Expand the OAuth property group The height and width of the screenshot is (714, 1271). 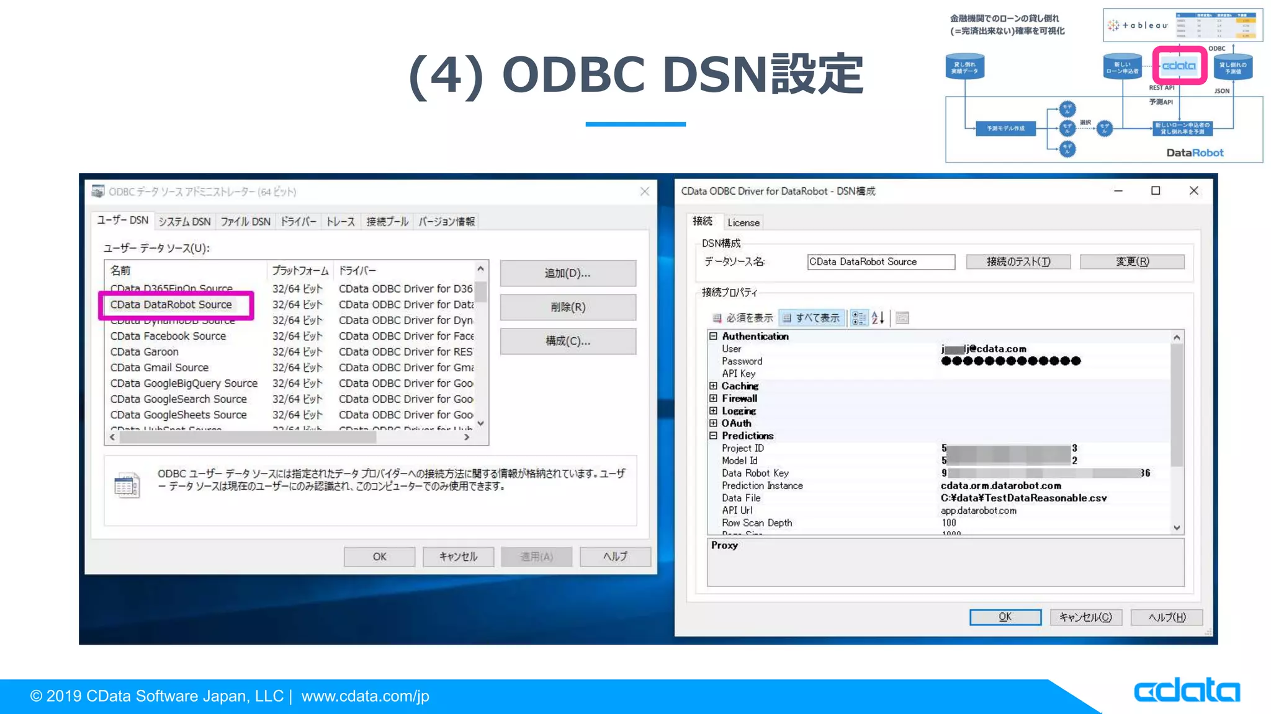click(x=713, y=423)
